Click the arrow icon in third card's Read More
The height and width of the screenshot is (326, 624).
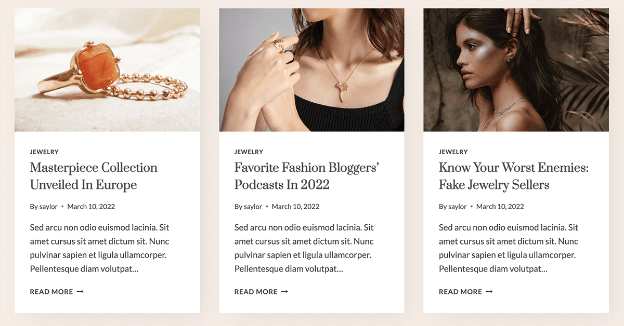click(489, 292)
